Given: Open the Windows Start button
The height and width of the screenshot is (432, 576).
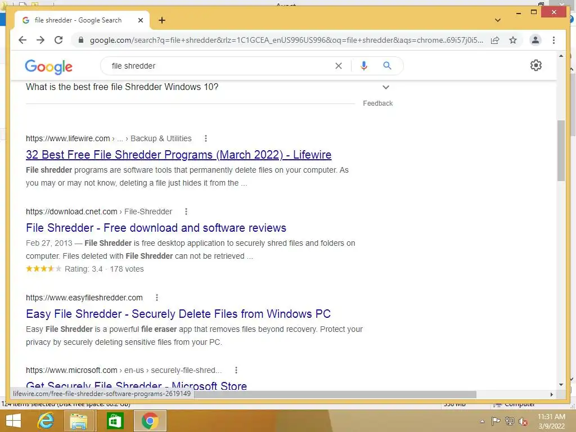Looking at the screenshot, I should pyautogui.click(x=13, y=421).
